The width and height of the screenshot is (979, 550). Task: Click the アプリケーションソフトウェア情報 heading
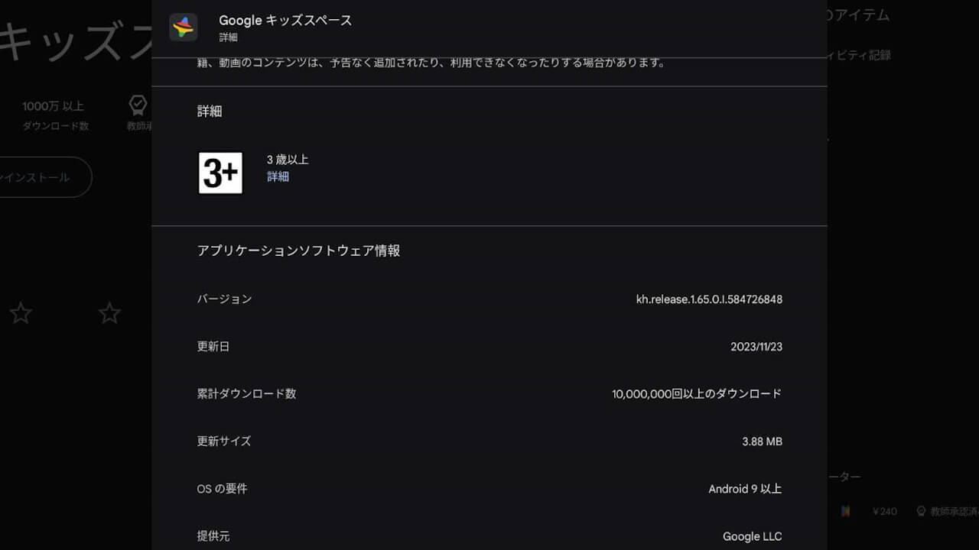(298, 251)
